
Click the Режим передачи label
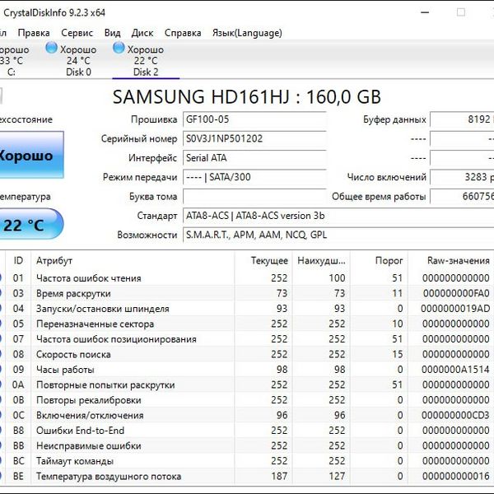(140, 177)
